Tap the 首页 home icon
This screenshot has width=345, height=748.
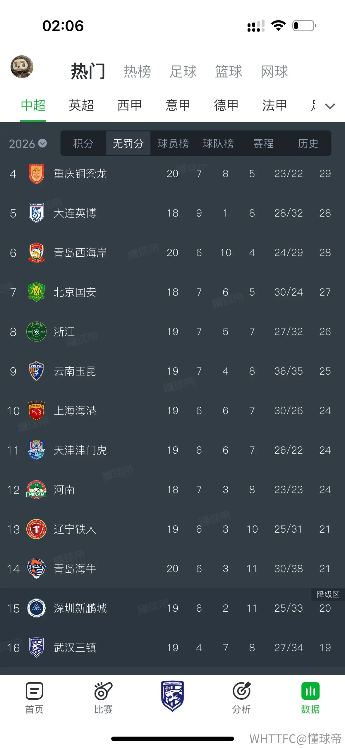(34, 691)
